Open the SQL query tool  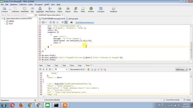32,10
